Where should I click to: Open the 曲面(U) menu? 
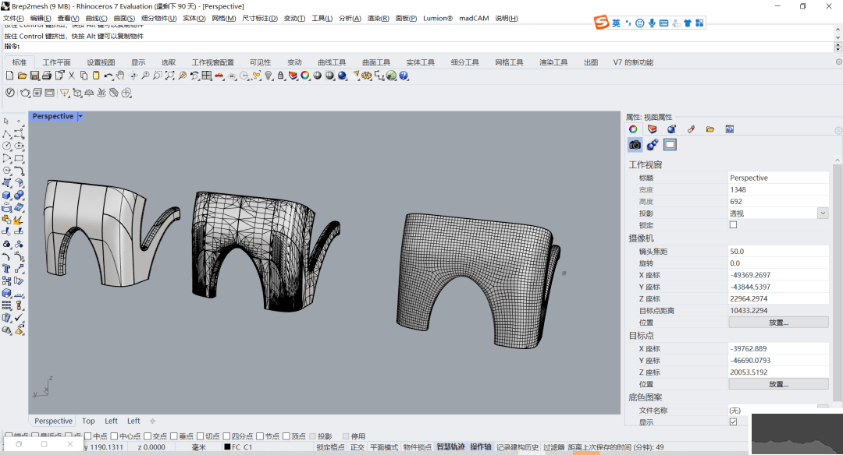(x=125, y=18)
